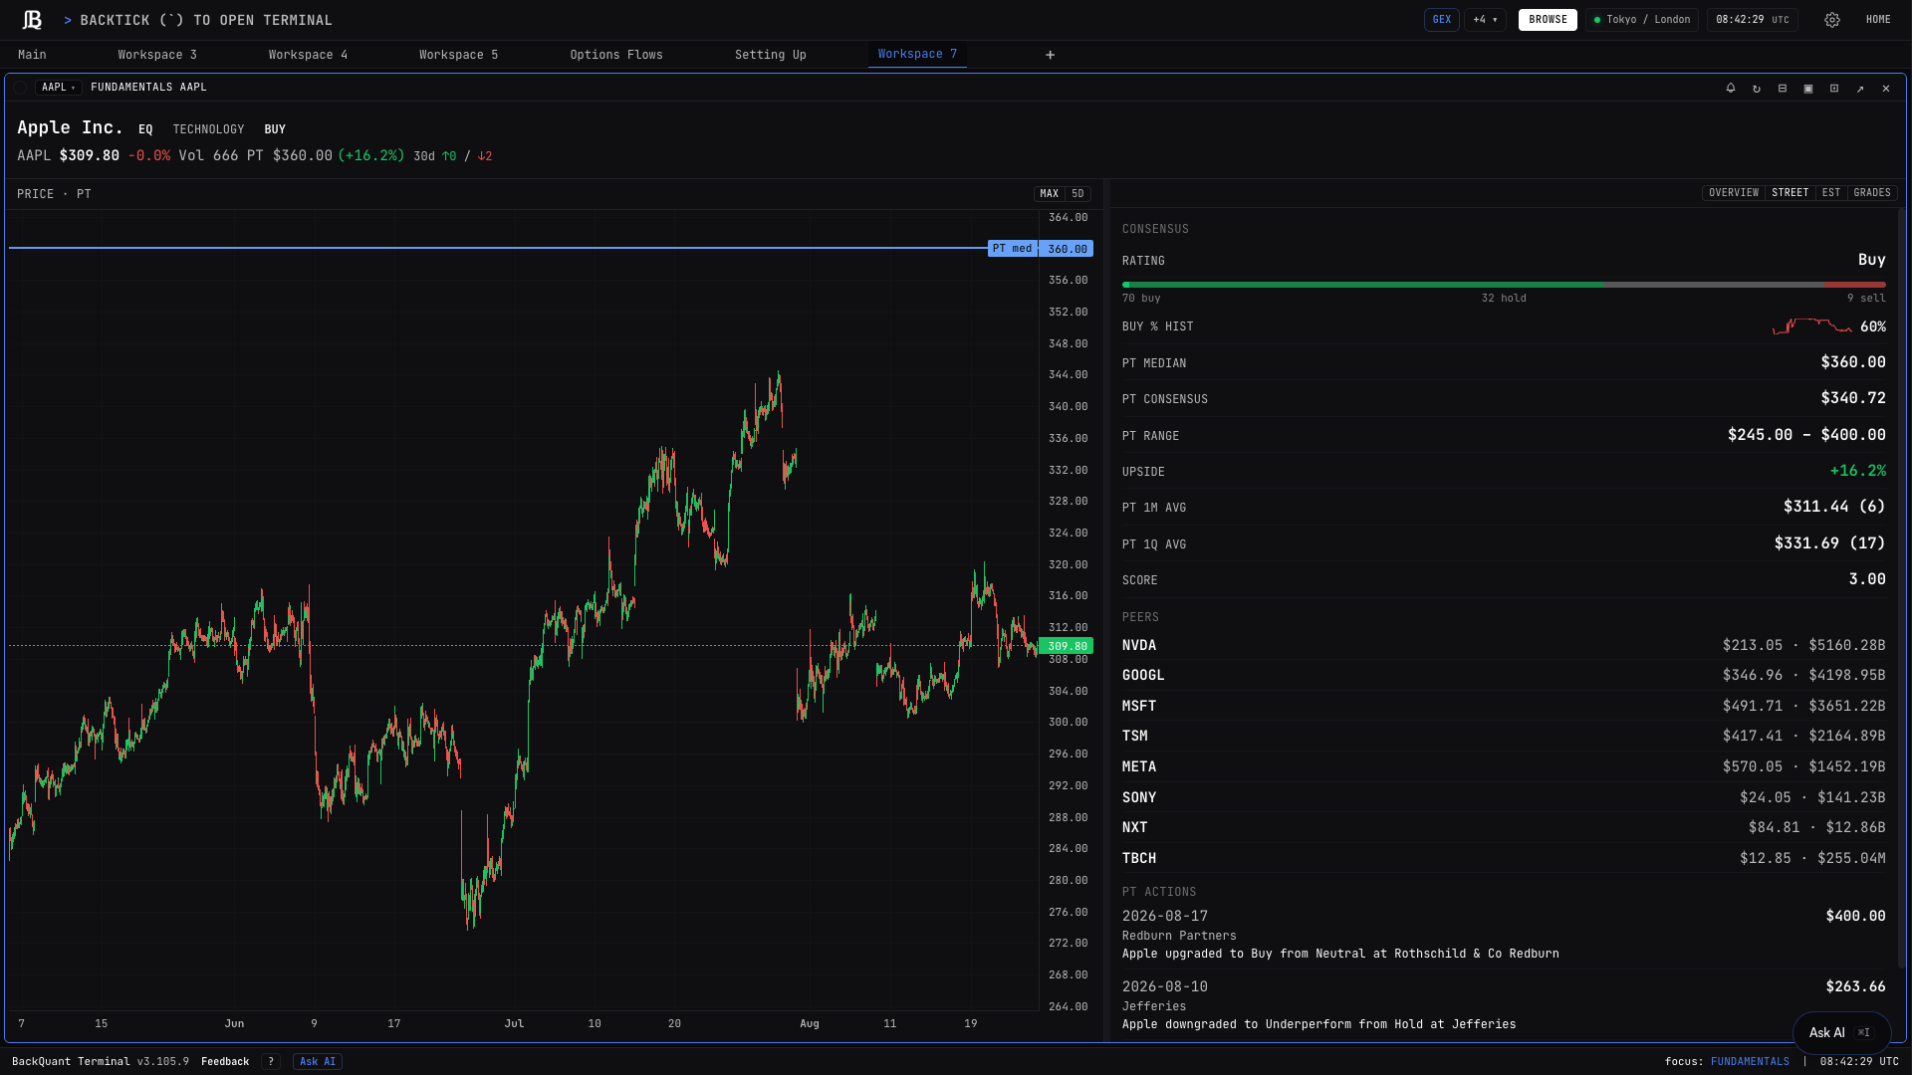The width and height of the screenshot is (1912, 1075).
Task: Open peer META row
Action: tap(1504, 767)
